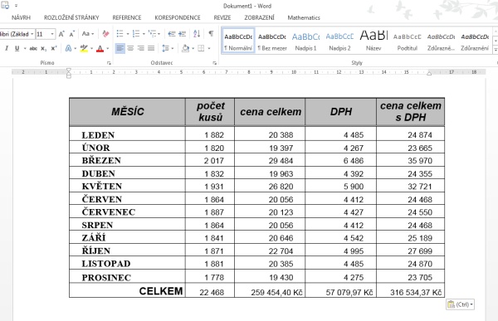Toggle strikethrough formatting
The height and width of the screenshot is (321, 498).
33,48
